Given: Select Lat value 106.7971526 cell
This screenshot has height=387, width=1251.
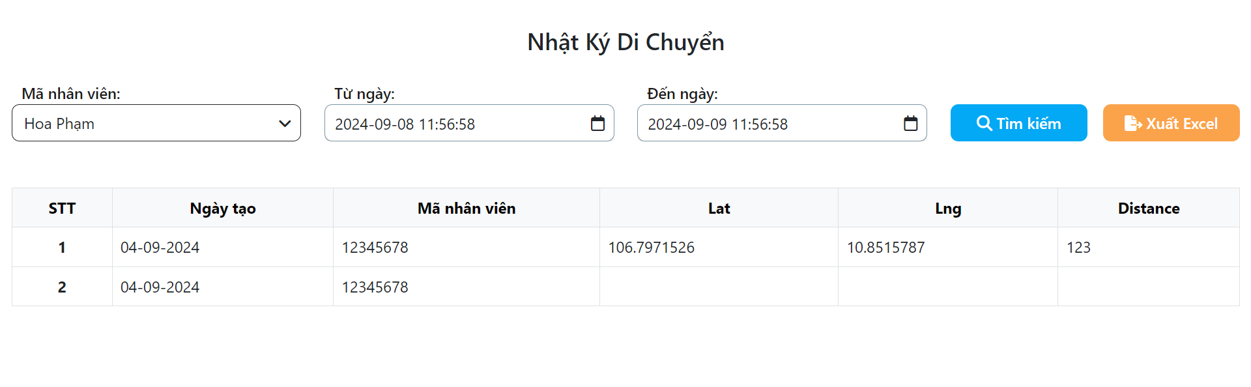Looking at the screenshot, I should click(719, 247).
